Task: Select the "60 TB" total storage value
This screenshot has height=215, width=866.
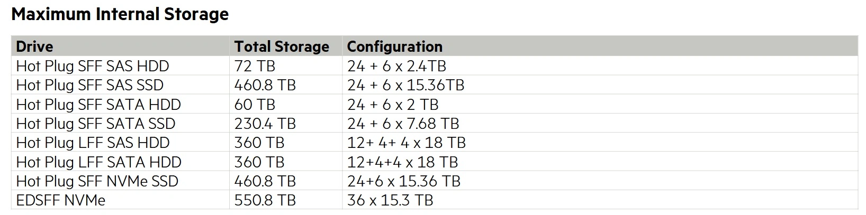Action: pos(255,105)
